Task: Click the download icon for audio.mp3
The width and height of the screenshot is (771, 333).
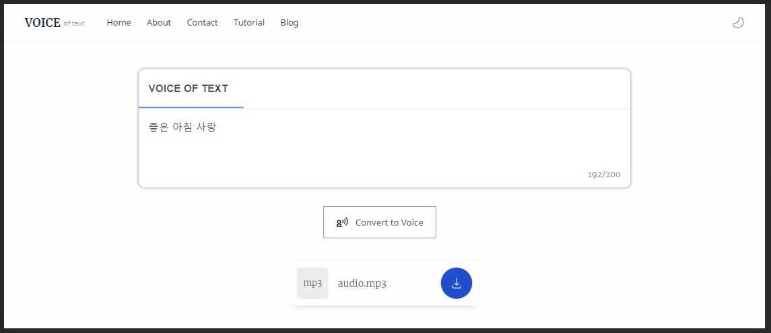Action: [457, 283]
